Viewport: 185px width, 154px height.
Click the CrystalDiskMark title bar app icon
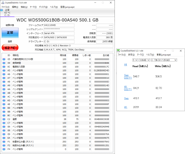click(x=118, y=51)
